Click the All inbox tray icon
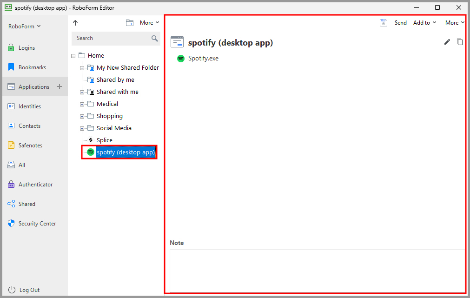Image resolution: width=470 pixels, height=298 pixels. tap(11, 165)
